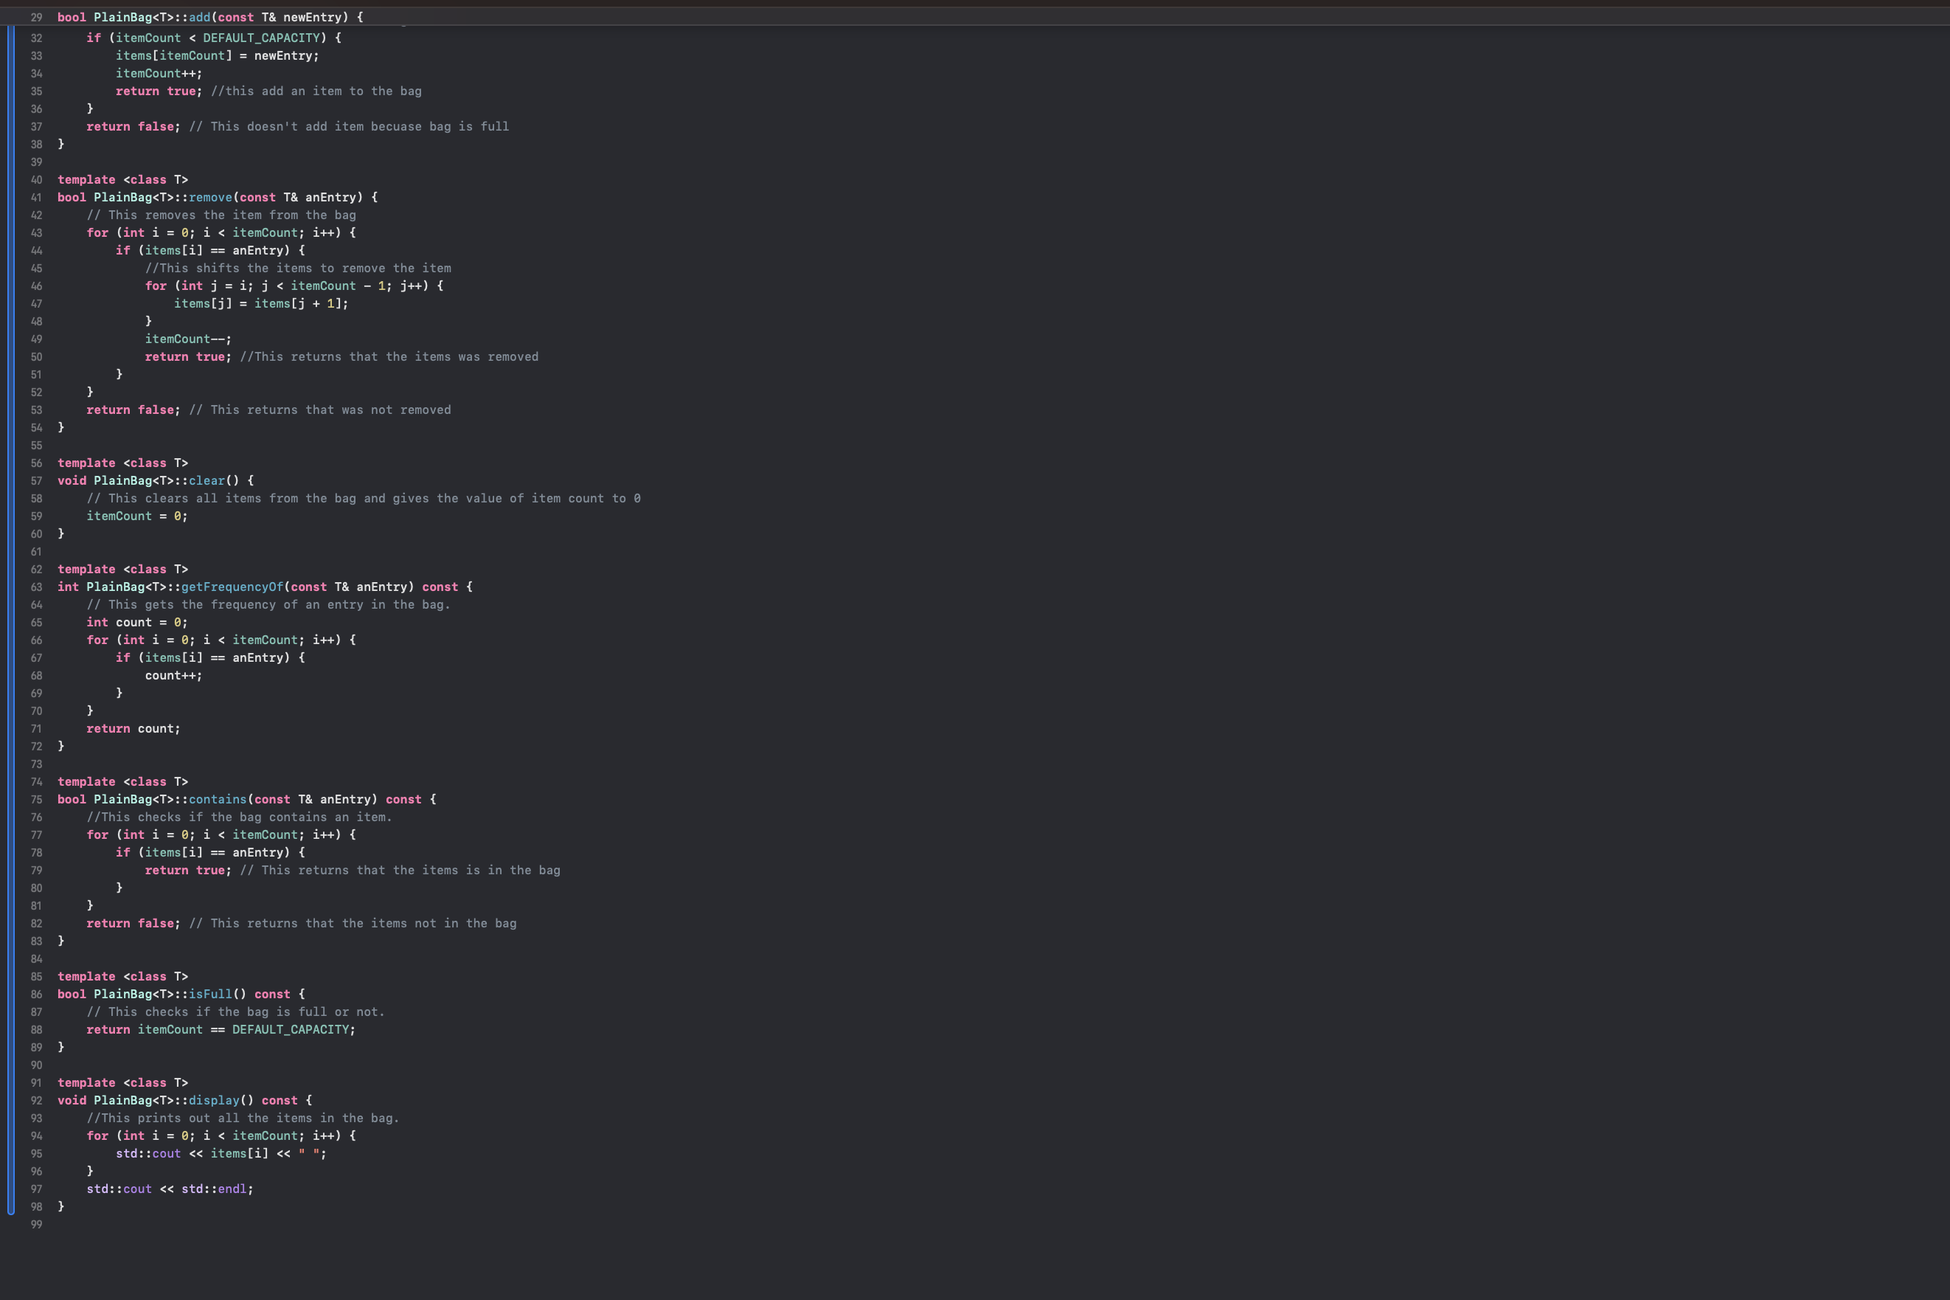Click the display function name
The image size is (1950, 1300).
click(214, 1100)
